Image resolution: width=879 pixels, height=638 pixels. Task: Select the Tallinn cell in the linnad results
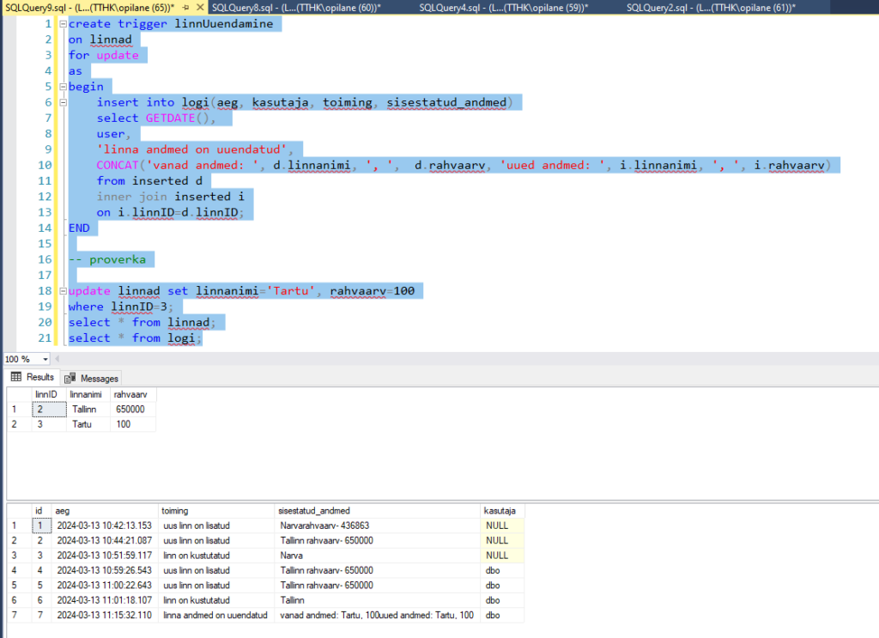pos(88,410)
